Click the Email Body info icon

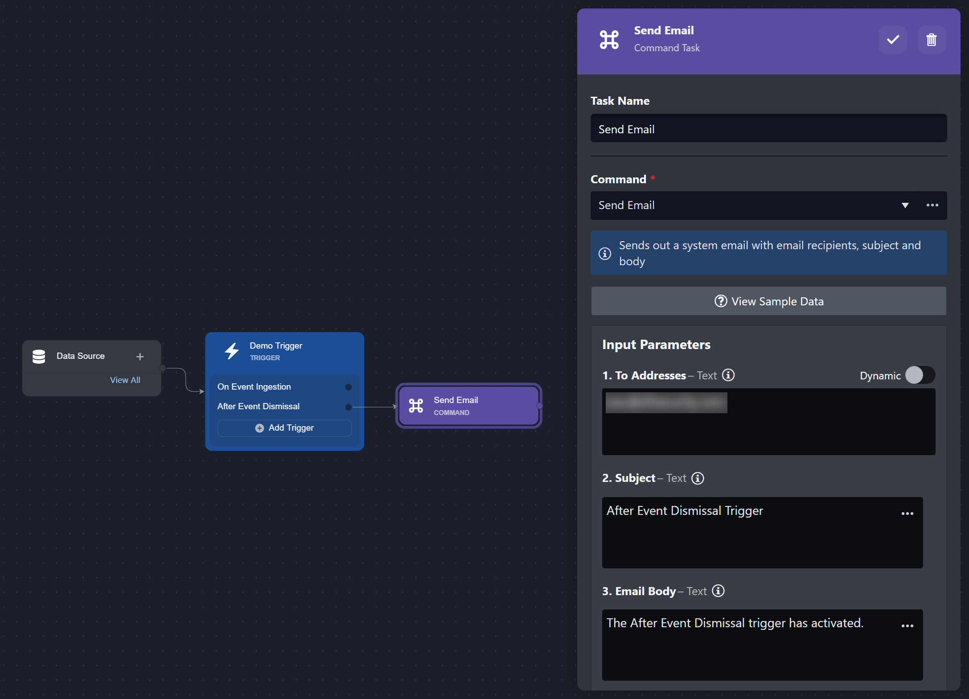(718, 591)
